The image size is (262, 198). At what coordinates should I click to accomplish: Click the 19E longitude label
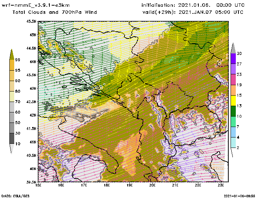pyautogui.click(x=130, y=185)
